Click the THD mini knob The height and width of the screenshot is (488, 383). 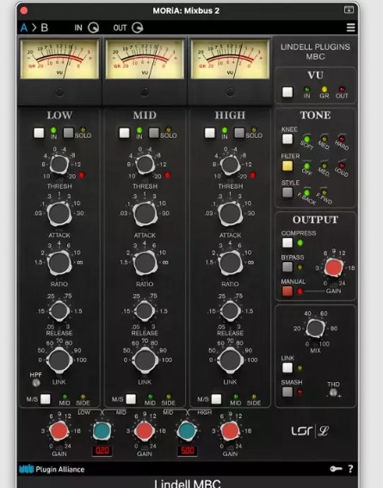click(333, 392)
